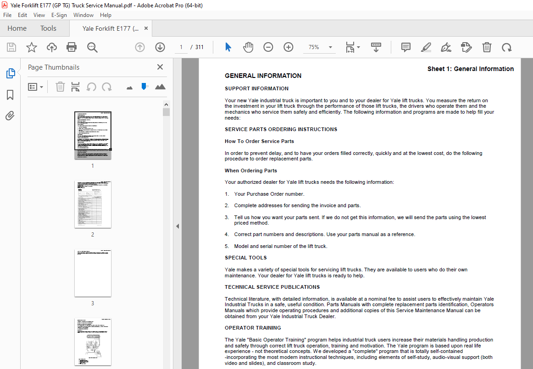Click the 'Page Thumbnails' panel title
The height and width of the screenshot is (369, 533).
point(54,67)
